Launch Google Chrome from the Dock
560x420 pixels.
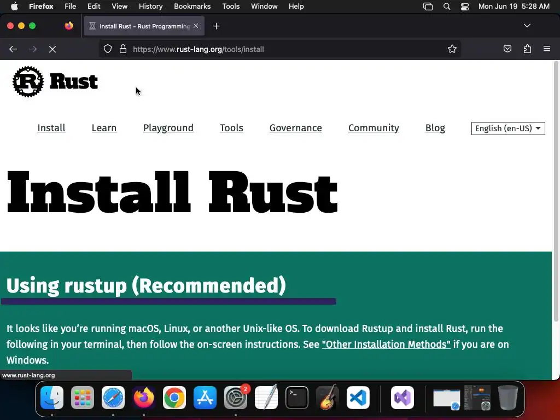(x=174, y=398)
